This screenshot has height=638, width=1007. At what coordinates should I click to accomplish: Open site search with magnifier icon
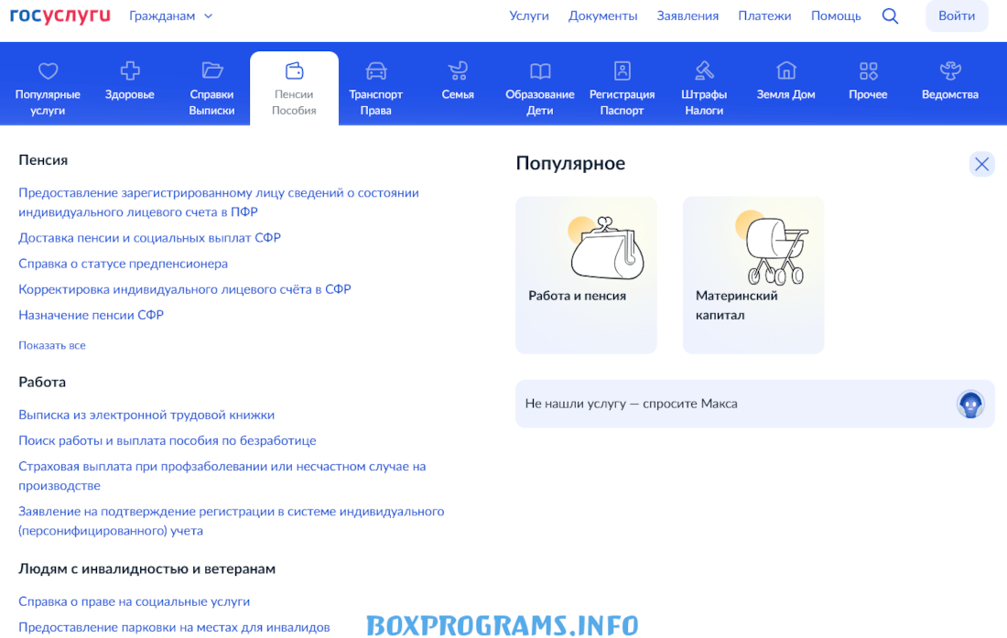point(890,16)
